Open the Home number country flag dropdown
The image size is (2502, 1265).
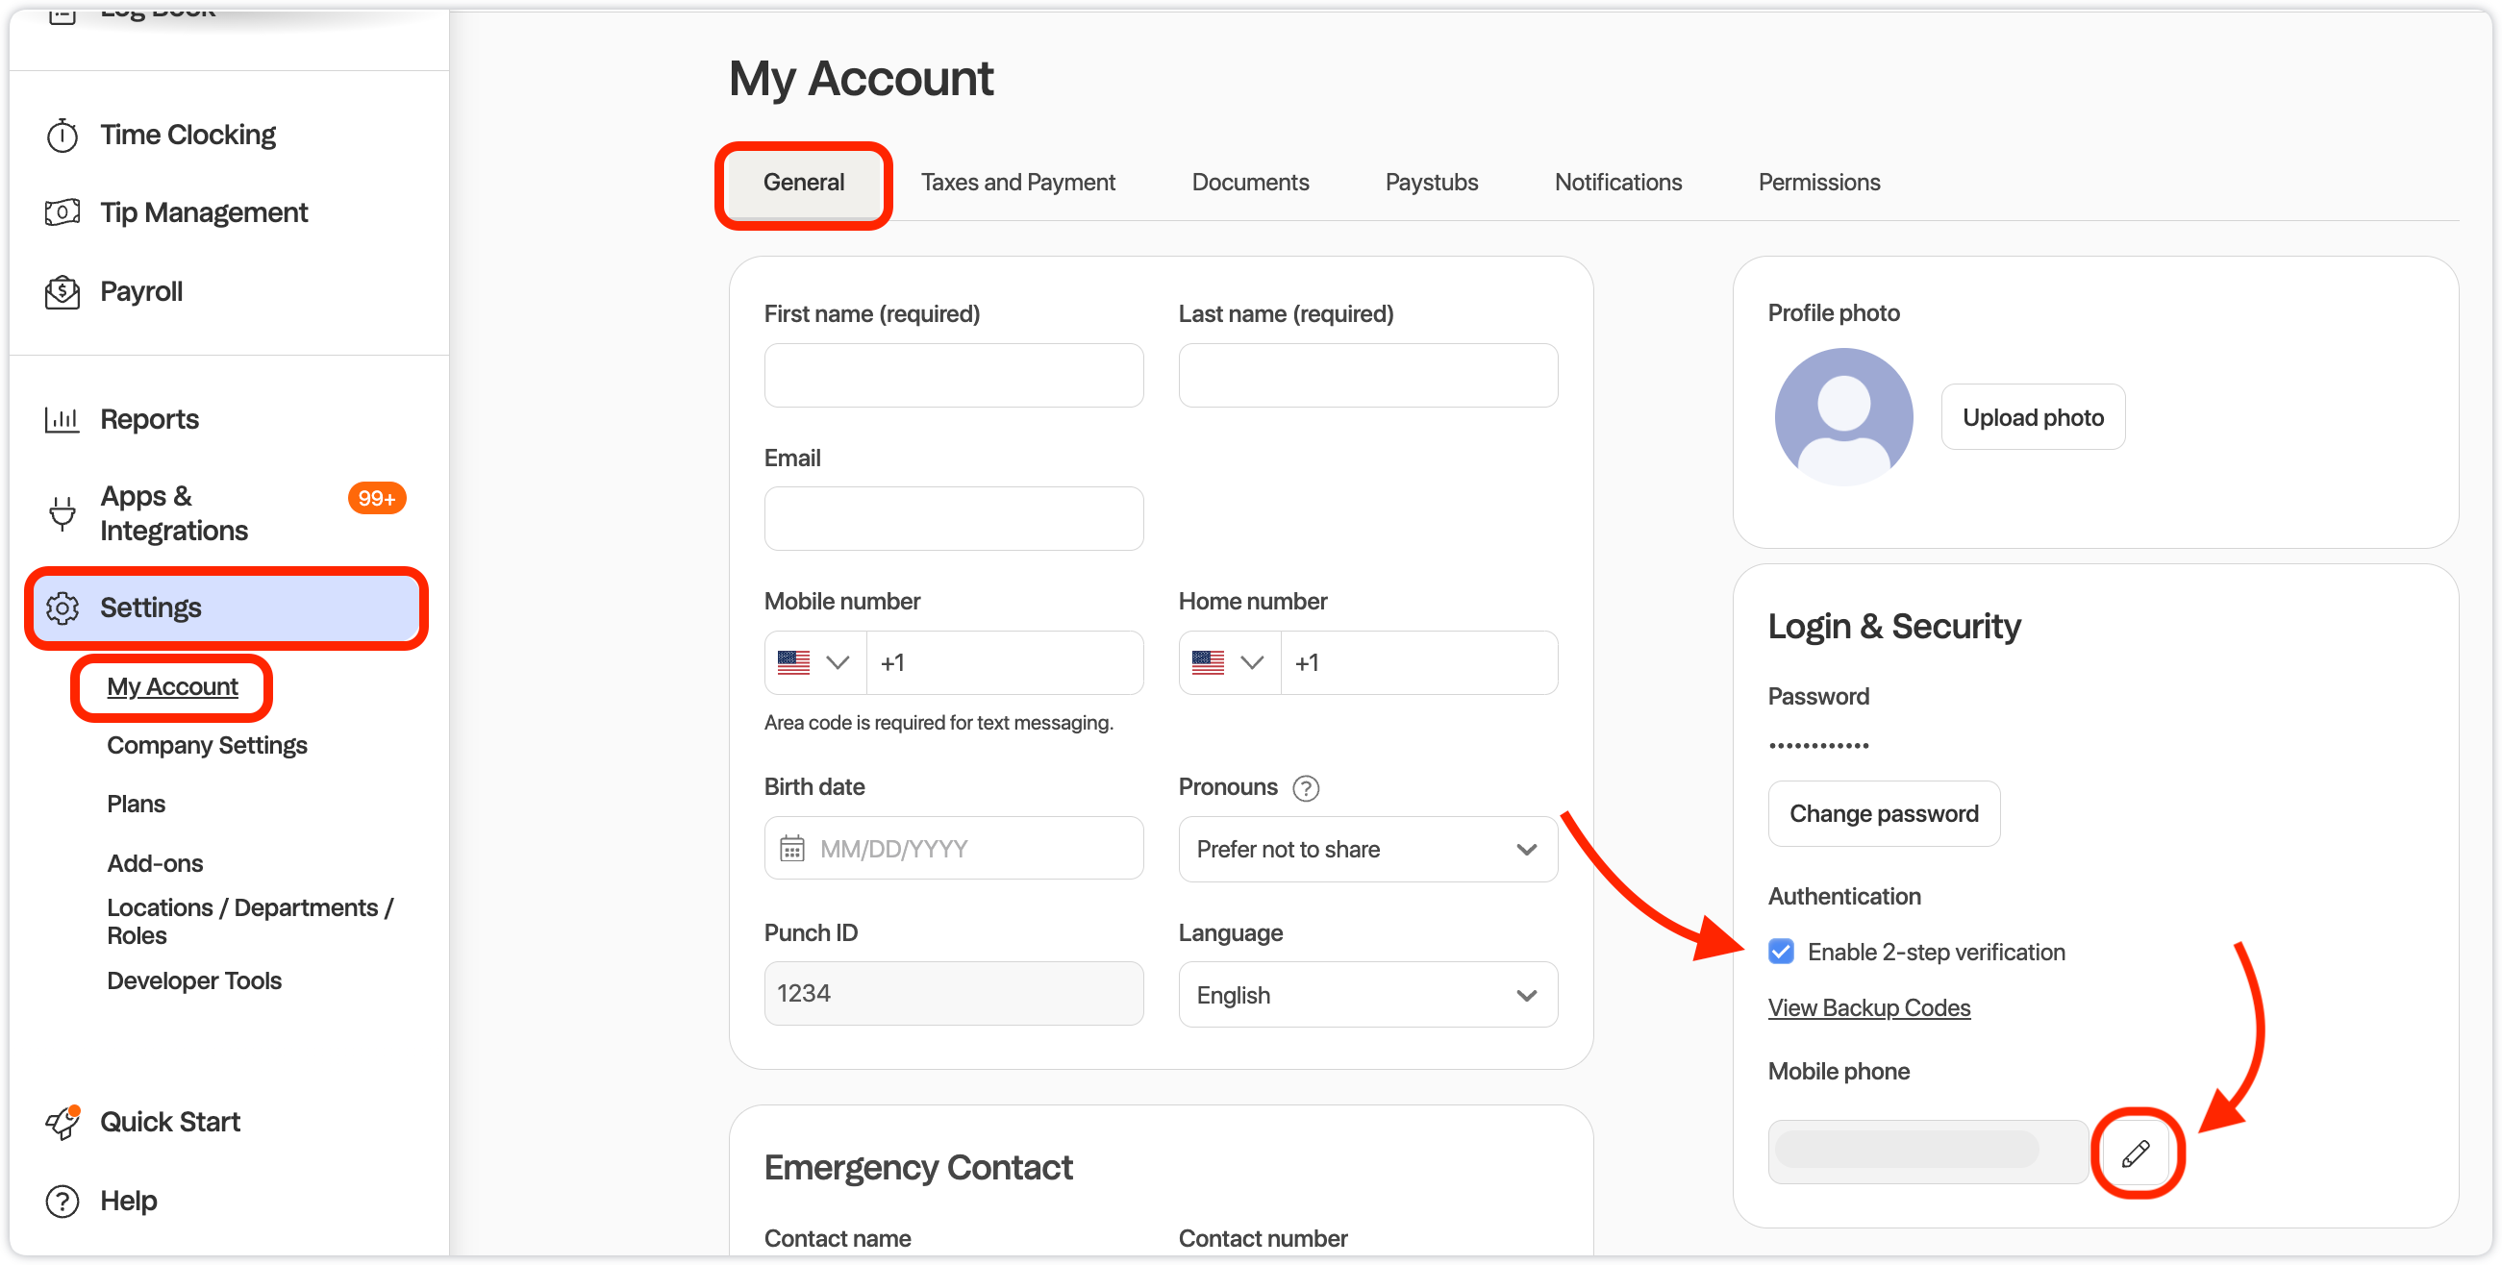pos(1230,663)
